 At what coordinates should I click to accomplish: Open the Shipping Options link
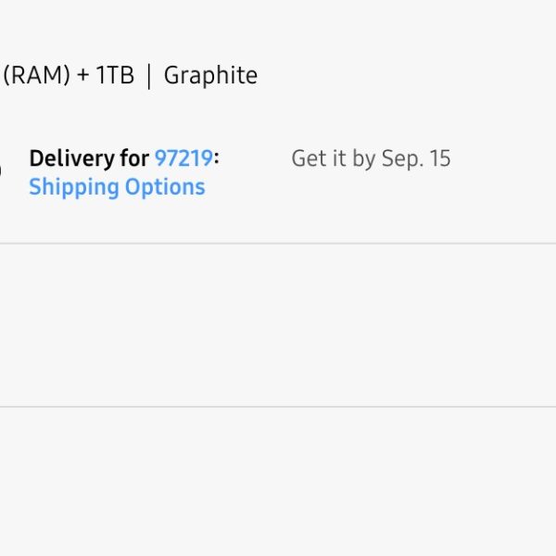click(117, 187)
